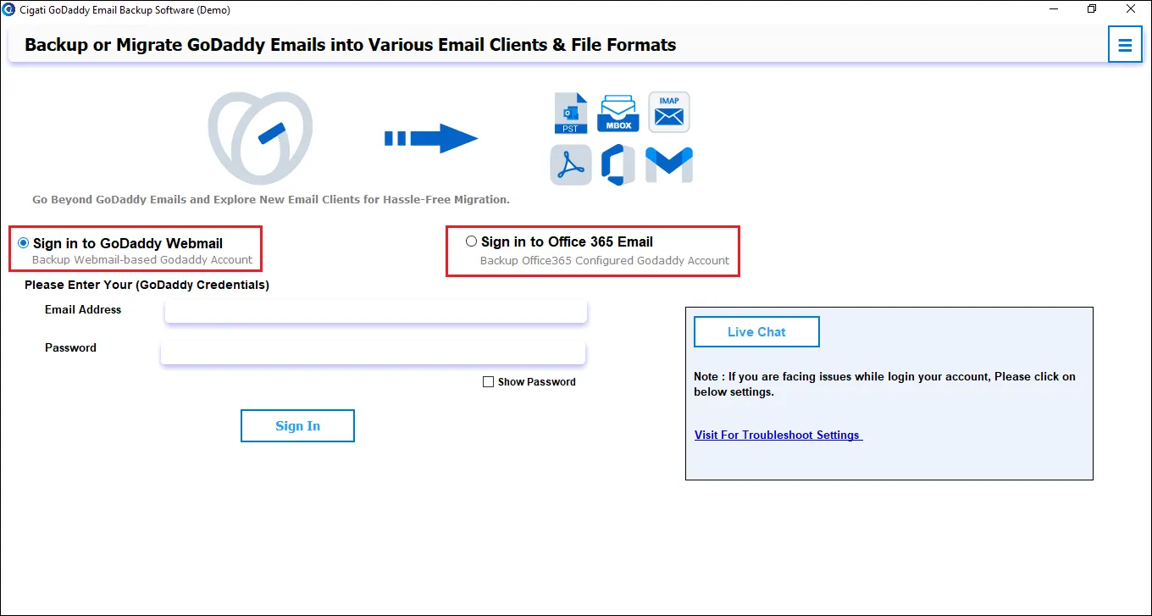The width and height of the screenshot is (1152, 616).
Task: Click the MBOX format icon
Action: 618,114
